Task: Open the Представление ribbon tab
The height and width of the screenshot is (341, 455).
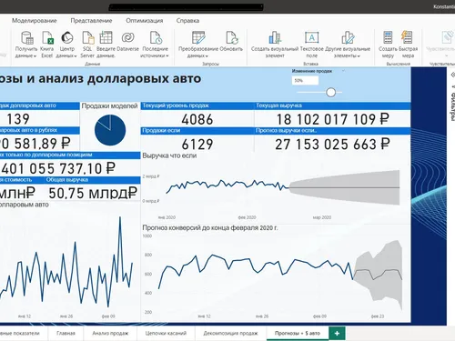Action: coord(91,21)
